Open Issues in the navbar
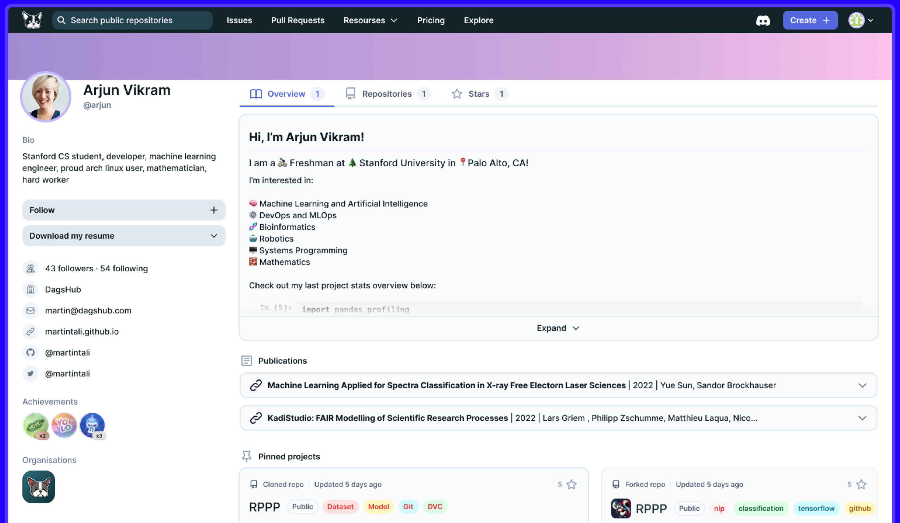 pyautogui.click(x=239, y=20)
